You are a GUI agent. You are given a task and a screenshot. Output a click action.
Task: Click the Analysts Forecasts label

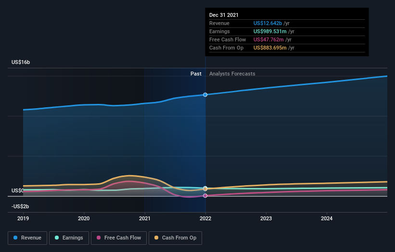[x=232, y=74]
